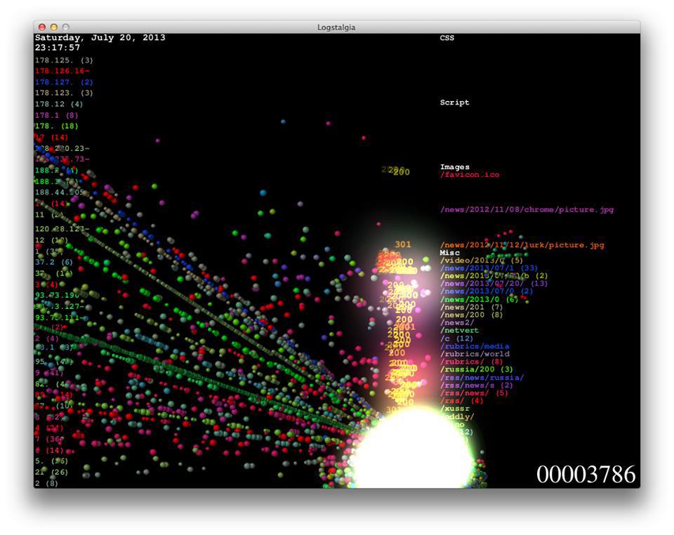The image size is (674, 535).
Task: Select the '/news/200 (8)' path
Action: pyautogui.click(x=472, y=315)
